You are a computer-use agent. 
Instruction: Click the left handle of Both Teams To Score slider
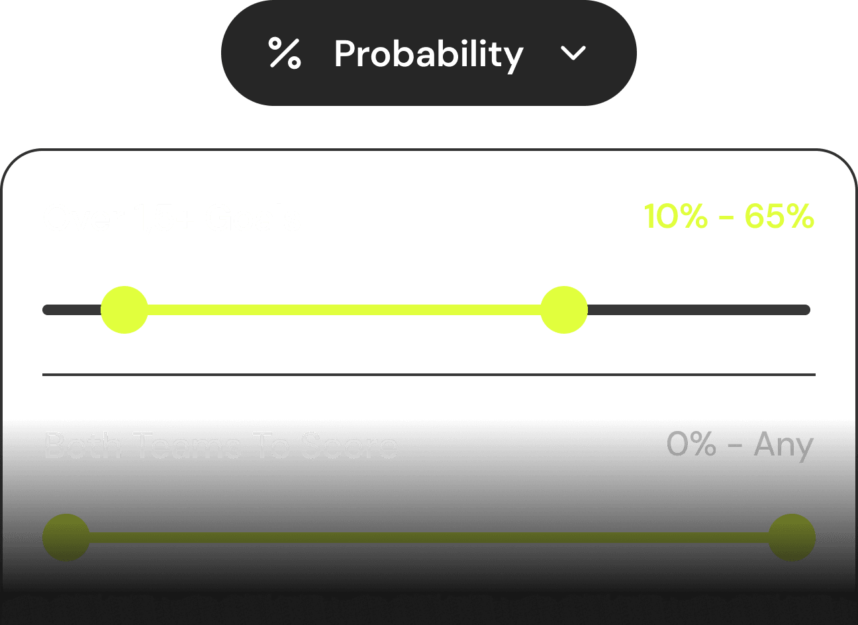[x=65, y=538]
